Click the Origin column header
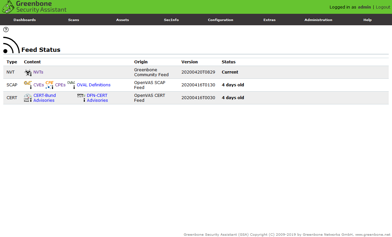The width and height of the screenshot is (392, 237). click(141, 62)
